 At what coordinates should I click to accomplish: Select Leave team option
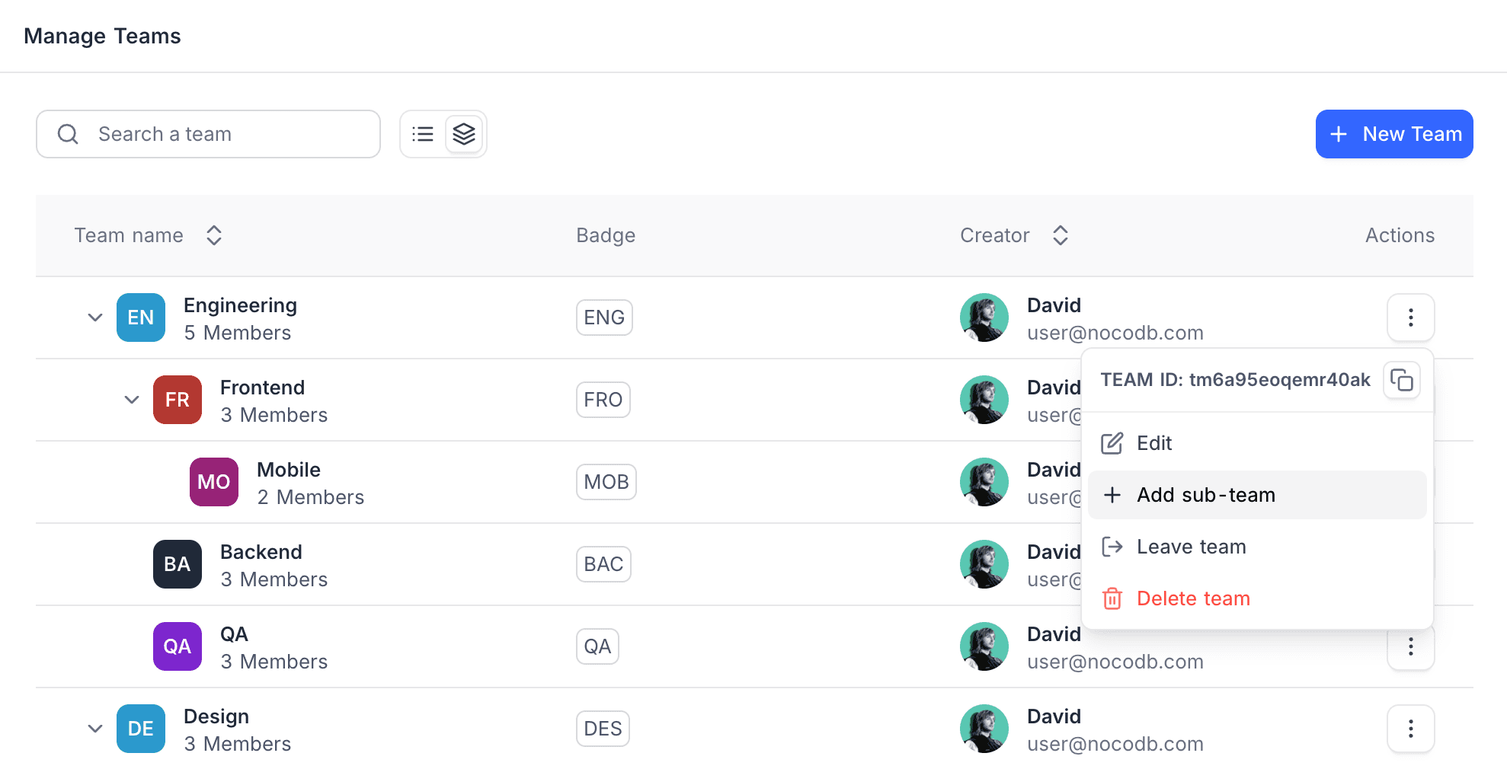click(1191, 547)
